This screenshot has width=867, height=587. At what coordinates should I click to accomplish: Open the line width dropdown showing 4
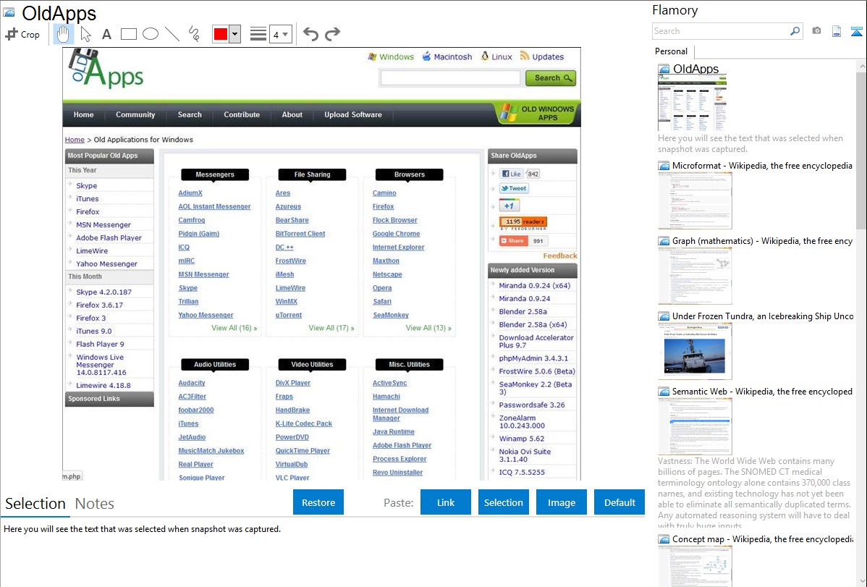281,34
